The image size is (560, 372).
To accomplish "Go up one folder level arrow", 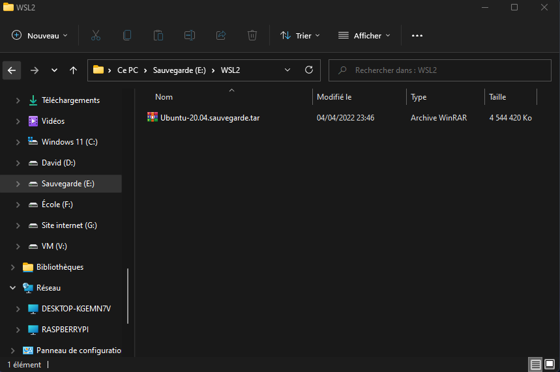I will coord(73,70).
